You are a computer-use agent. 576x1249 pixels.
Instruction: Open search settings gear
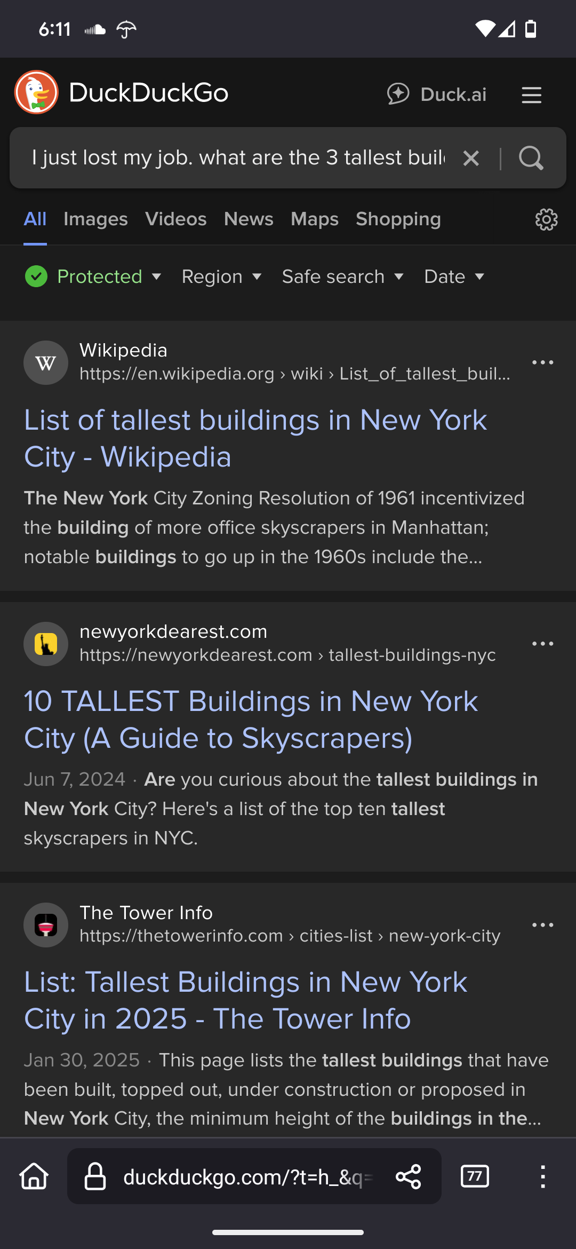pyautogui.click(x=546, y=219)
